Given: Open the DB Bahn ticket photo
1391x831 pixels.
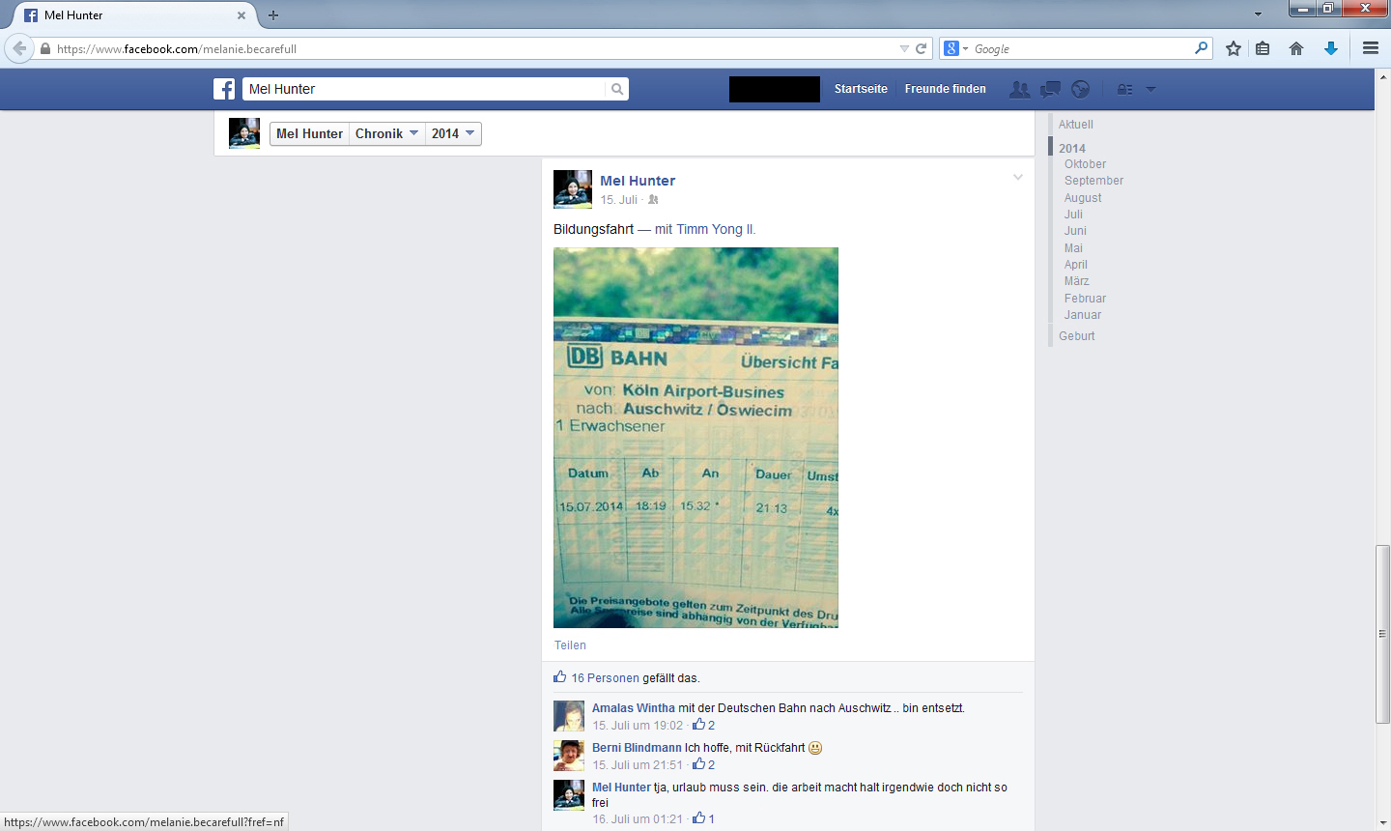Looking at the screenshot, I should pos(695,438).
